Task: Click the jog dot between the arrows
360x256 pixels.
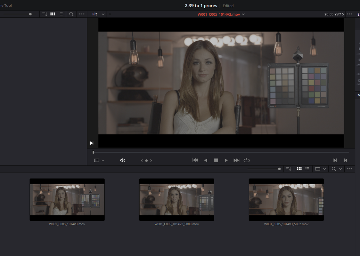Action: click(x=146, y=161)
